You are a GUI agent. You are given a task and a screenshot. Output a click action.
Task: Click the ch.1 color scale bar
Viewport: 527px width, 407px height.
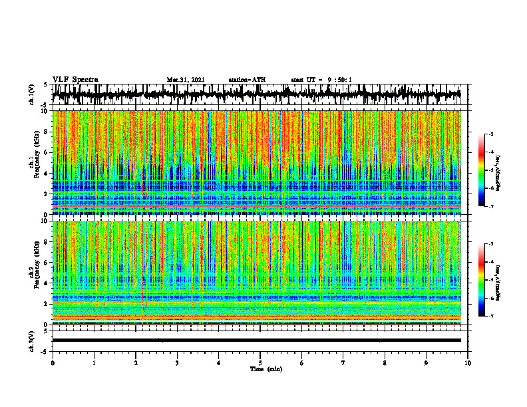pyautogui.click(x=481, y=170)
